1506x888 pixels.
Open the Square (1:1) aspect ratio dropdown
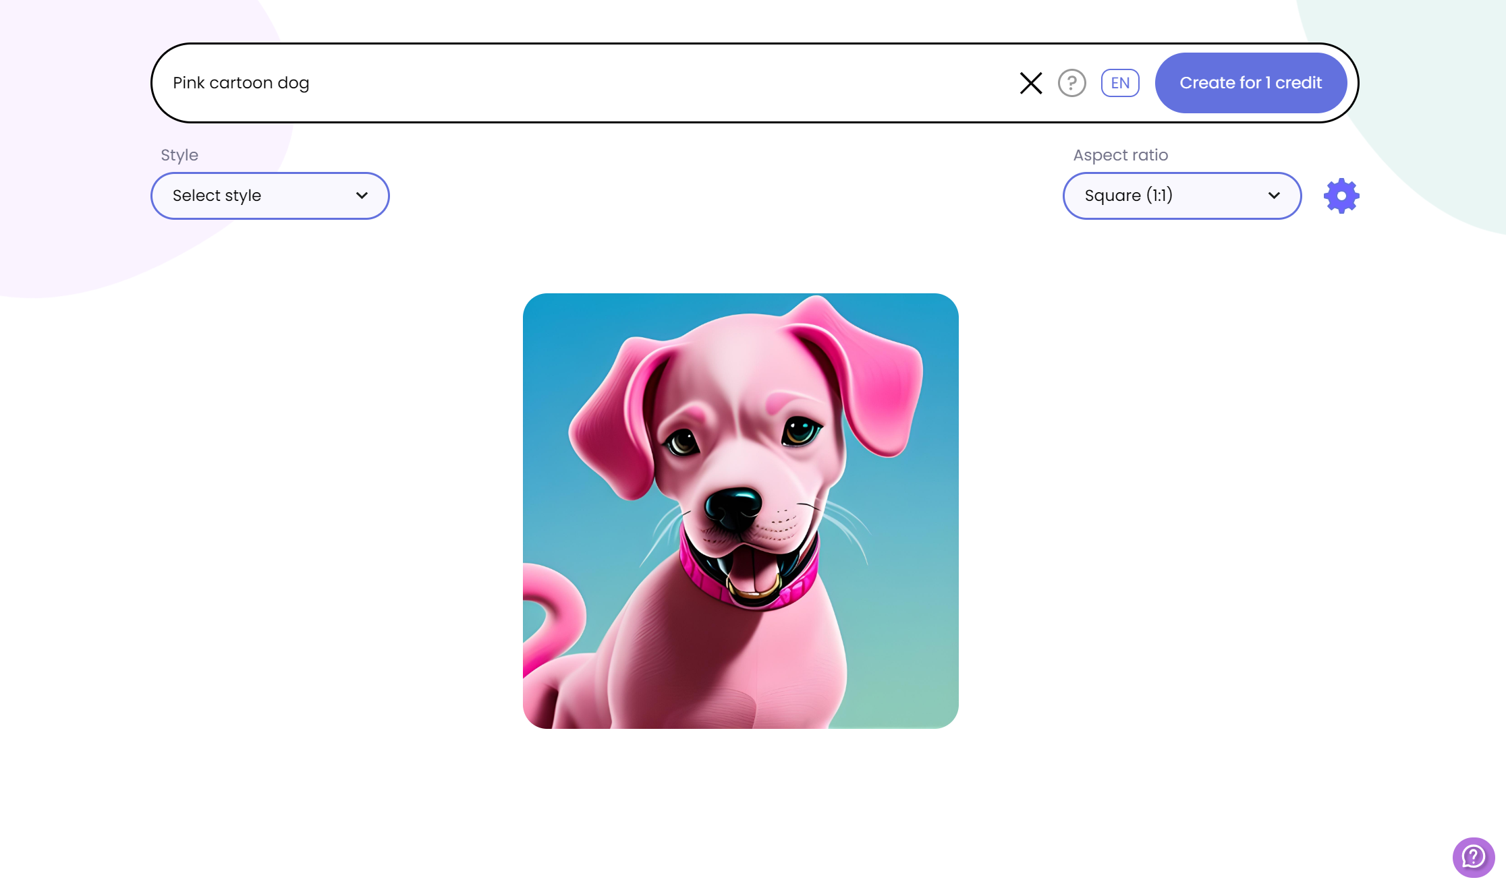1182,196
